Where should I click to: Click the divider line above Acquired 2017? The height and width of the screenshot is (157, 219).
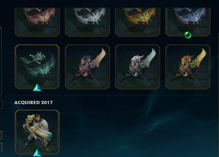pos(111,95)
